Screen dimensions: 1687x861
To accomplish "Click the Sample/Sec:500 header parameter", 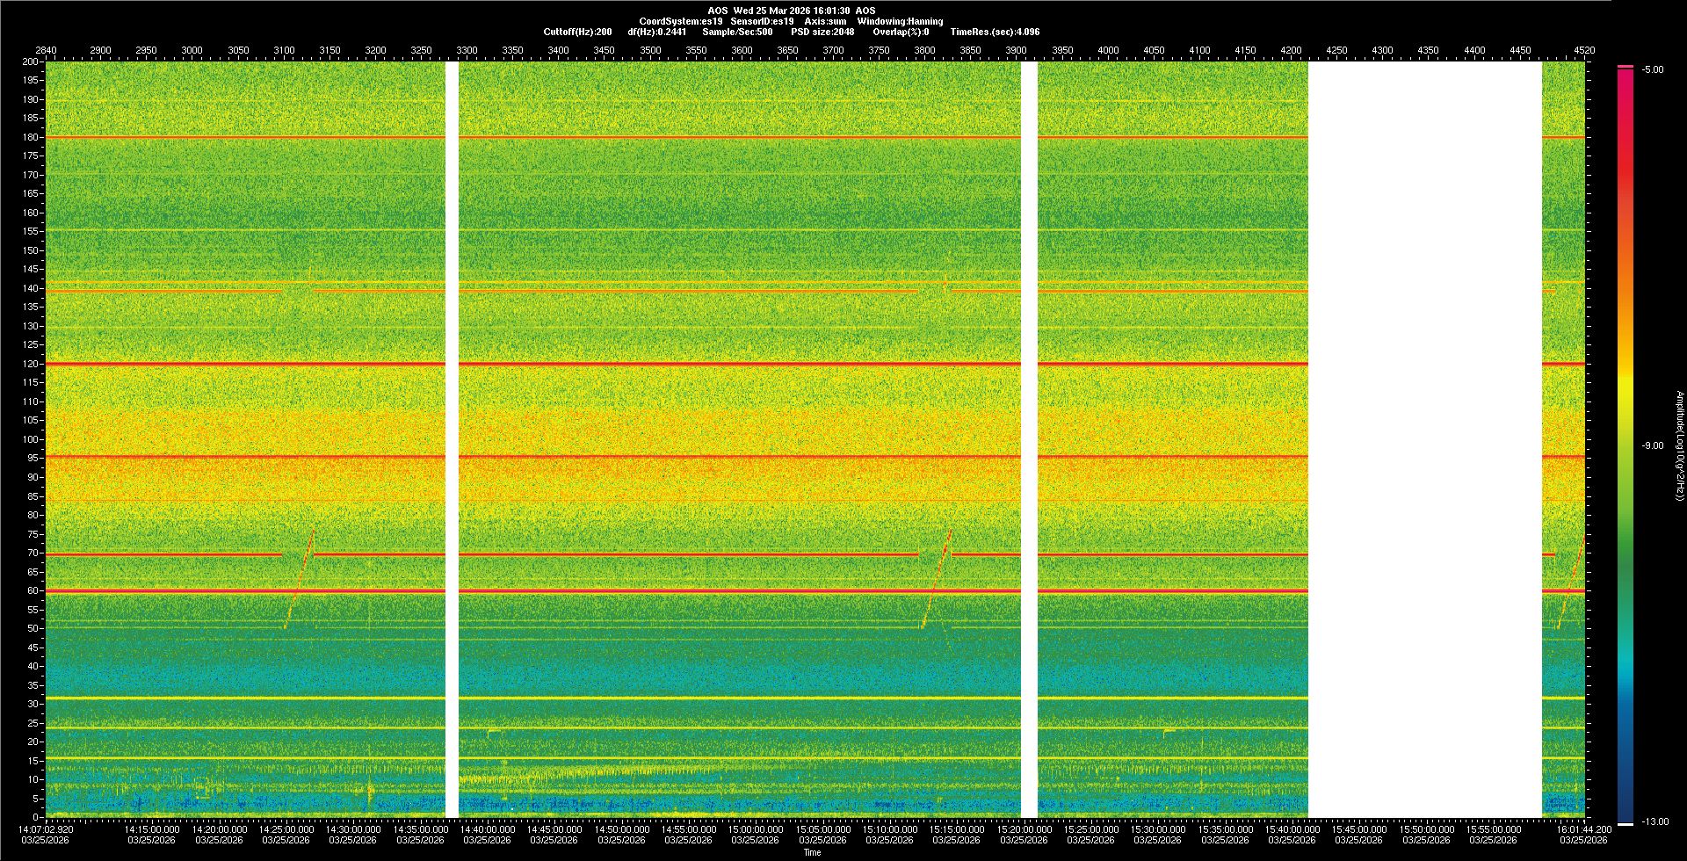I will 737,32.
